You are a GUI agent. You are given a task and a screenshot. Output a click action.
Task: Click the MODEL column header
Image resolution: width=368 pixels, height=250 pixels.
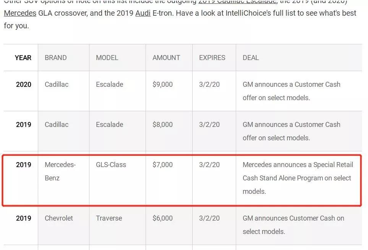107,58
